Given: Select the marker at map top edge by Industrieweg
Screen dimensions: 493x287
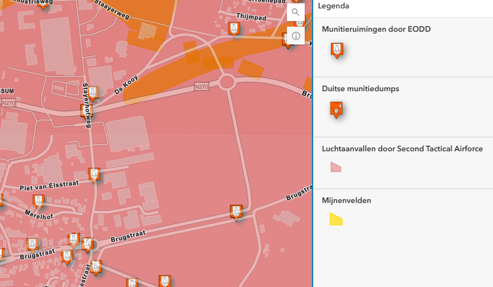Looking at the screenshot, I should click(x=43, y=4).
